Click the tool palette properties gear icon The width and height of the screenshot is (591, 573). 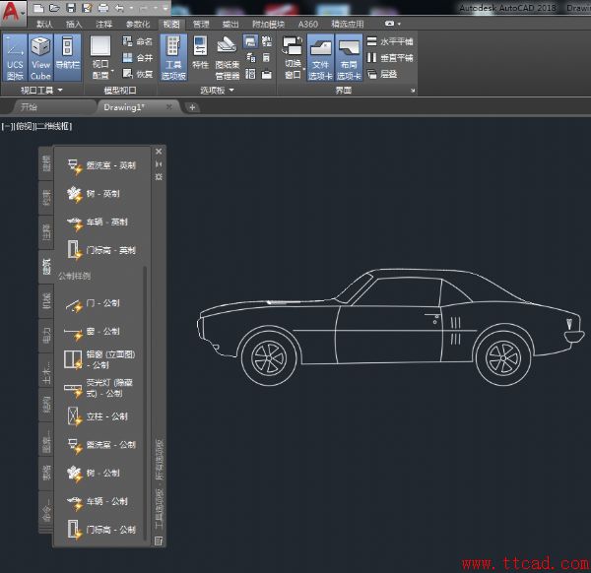159,176
